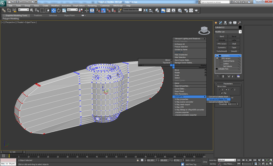Select the Link tool in main toolbar
Image resolution: width=273 pixels, height=166 pixels.
click(4, 10)
